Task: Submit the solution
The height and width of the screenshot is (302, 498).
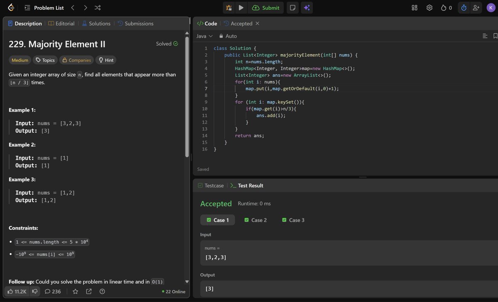Action: pyautogui.click(x=266, y=7)
